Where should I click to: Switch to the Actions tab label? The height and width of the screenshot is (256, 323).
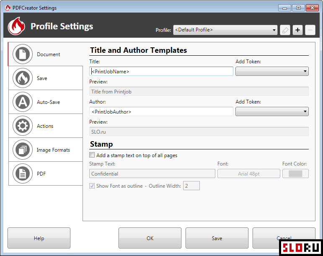pos(45,126)
